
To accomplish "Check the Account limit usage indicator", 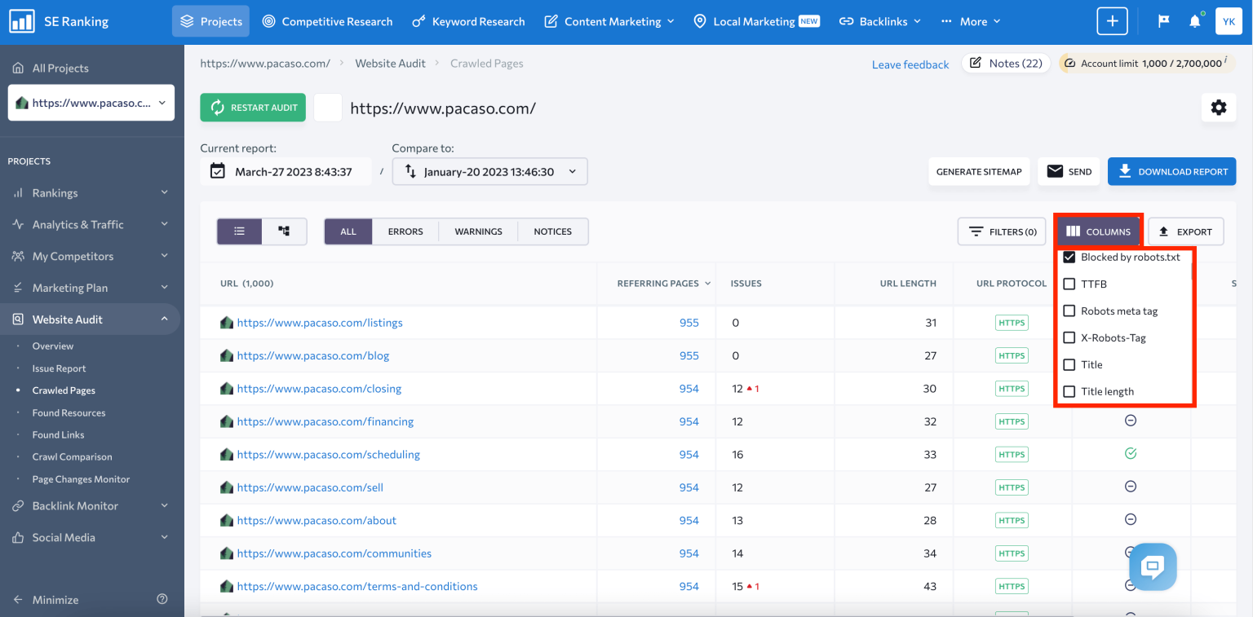I will coord(1145,62).
